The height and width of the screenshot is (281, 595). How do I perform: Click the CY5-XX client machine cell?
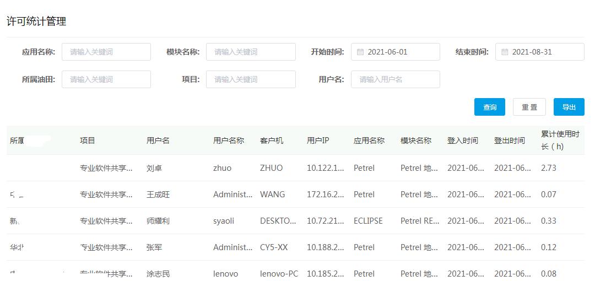[274, 247]
